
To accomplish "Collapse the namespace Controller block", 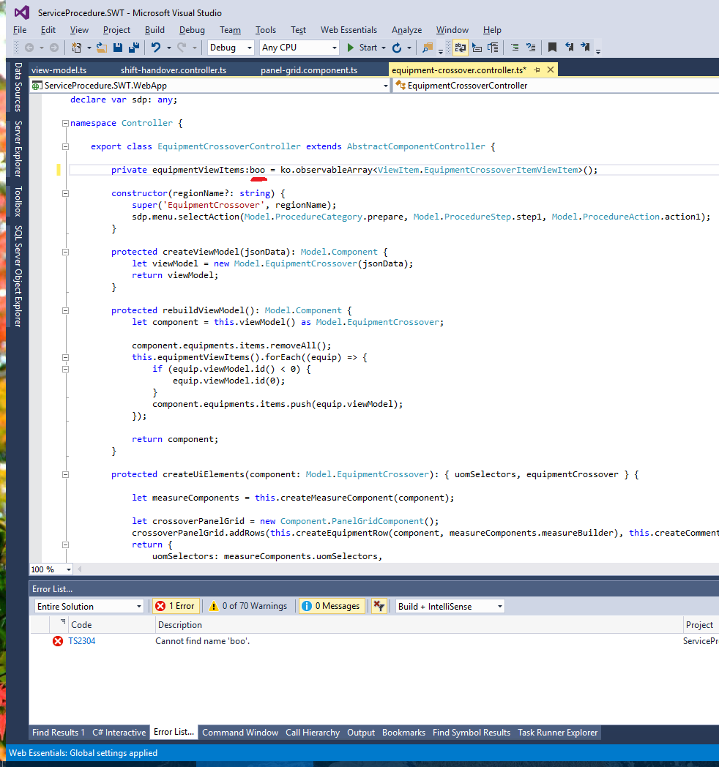I will pyautogui.click(x=65, y=123).
